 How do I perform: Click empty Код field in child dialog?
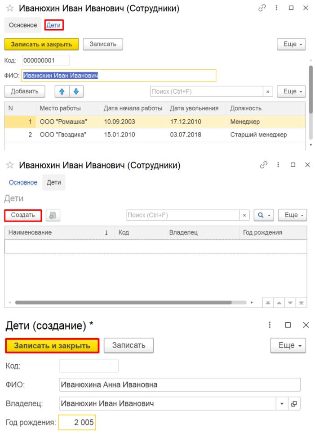(x=89, y=366)
